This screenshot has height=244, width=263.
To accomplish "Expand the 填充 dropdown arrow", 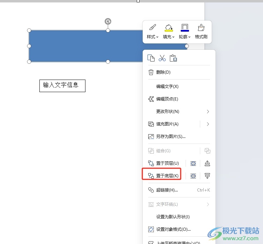I will pyautogui.click(x=173, y=37).
